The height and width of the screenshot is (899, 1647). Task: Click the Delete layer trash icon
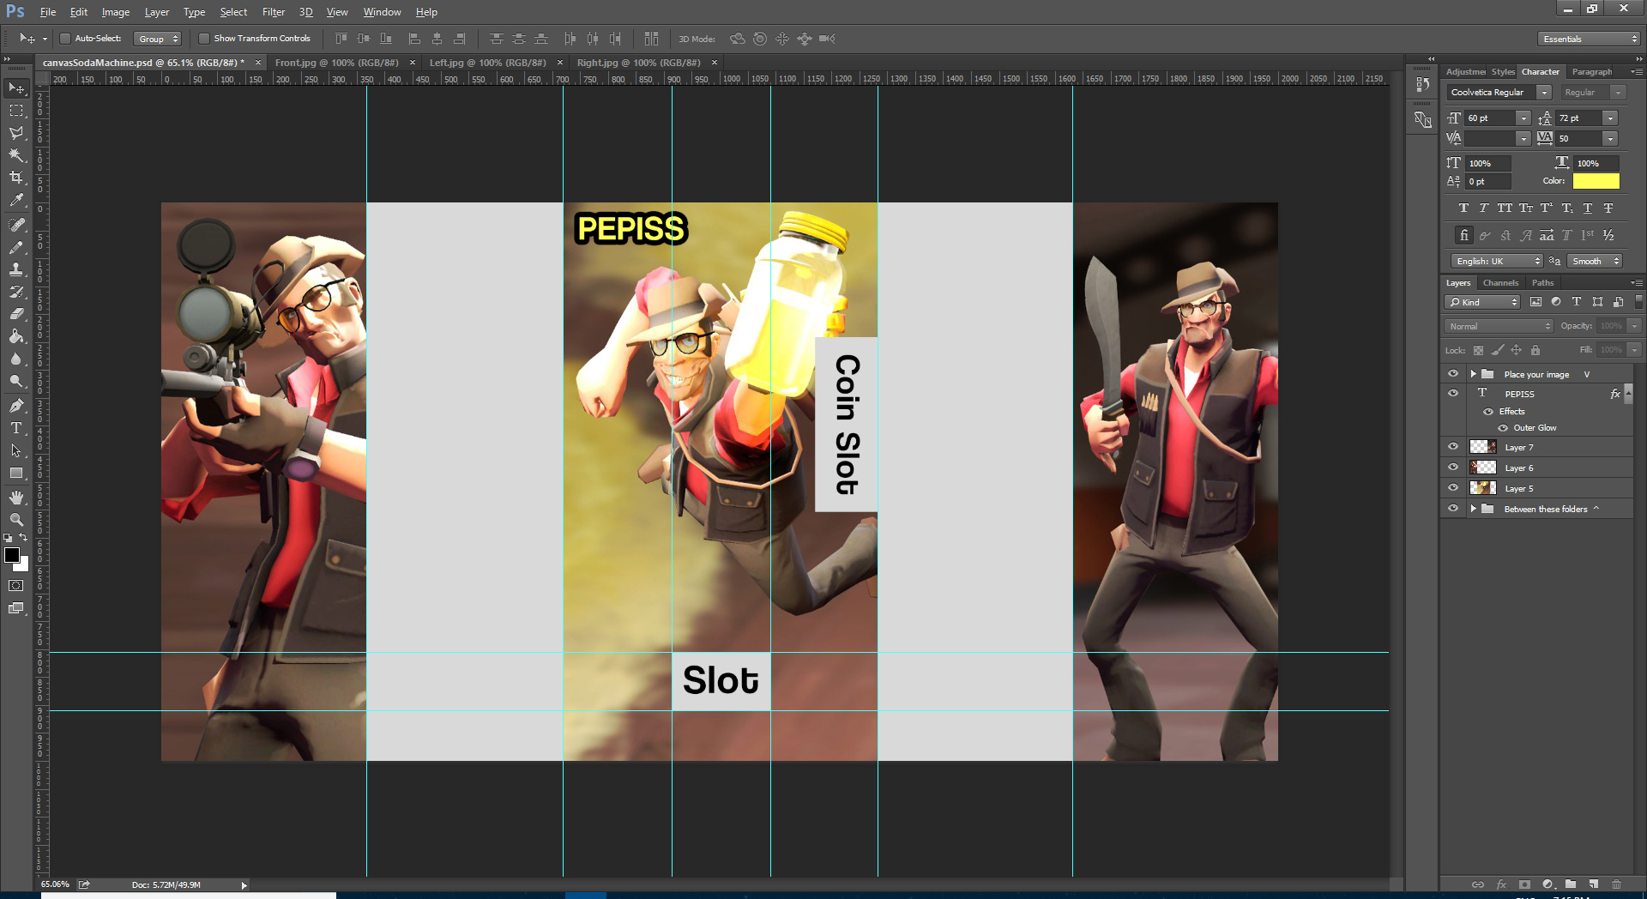(1616, 884)
